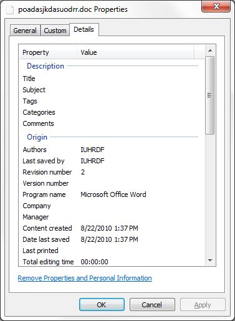Close the Properties dialog window
The height and width of the screenshot is (321, 235).
point(216,6)
